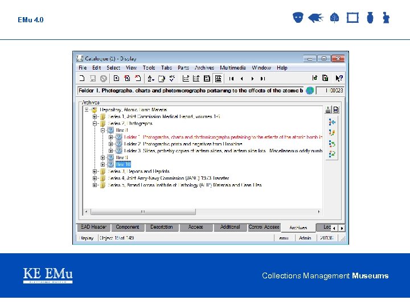Click the leaf icon in slide header
This screenshot has width=410, height=308.
pos(334,18)
